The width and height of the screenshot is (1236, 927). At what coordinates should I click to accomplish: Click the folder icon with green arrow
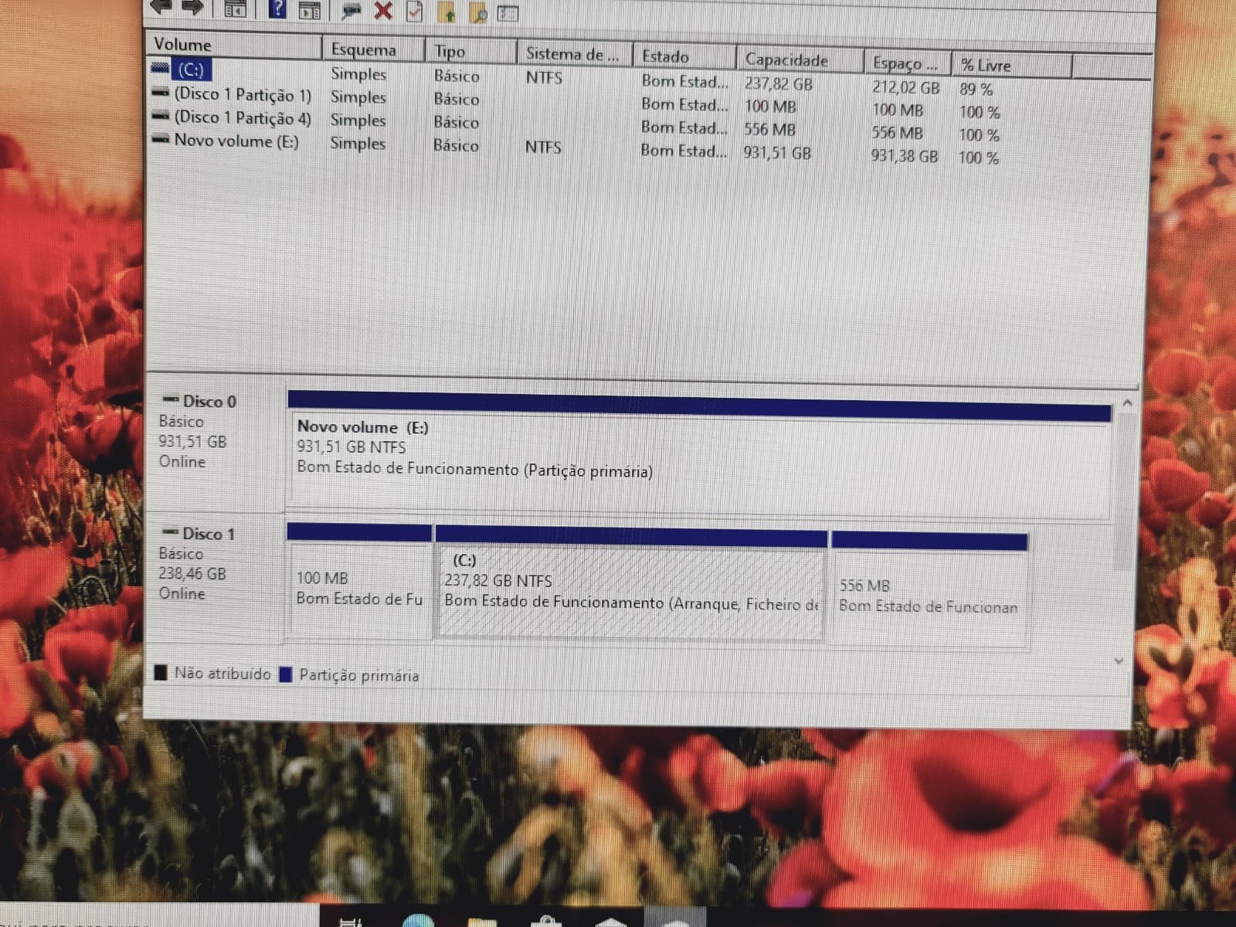[x=447, y=12]
